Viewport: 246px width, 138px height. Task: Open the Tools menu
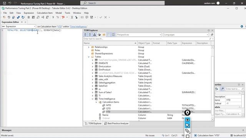pyautogui.click(x=67, y=13)
